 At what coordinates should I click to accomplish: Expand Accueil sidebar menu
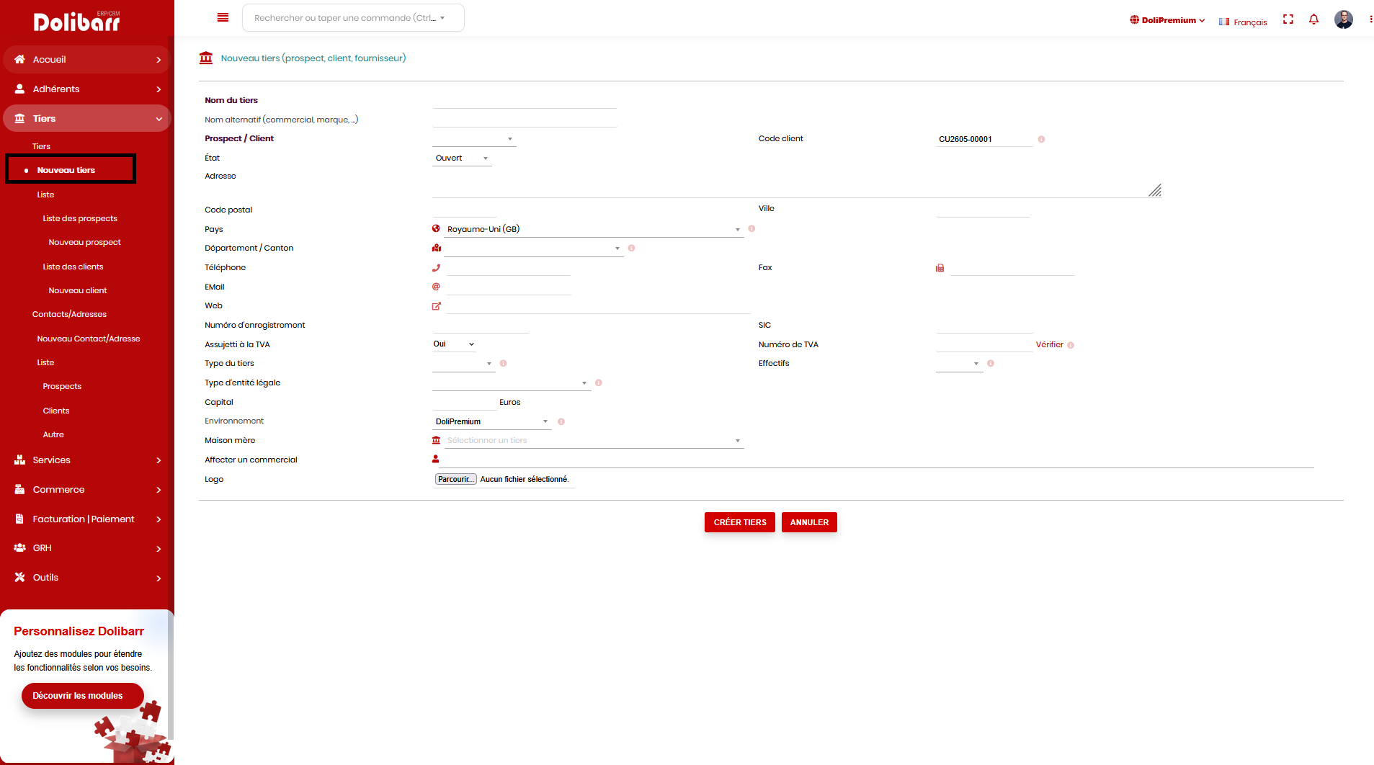point(86,59)
